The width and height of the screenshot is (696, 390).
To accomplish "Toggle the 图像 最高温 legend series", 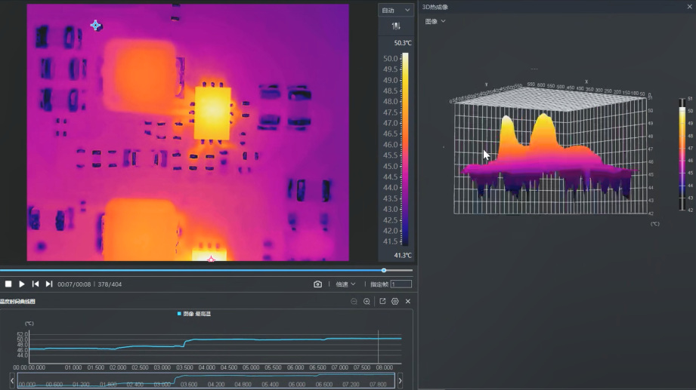I will [194, 314].
